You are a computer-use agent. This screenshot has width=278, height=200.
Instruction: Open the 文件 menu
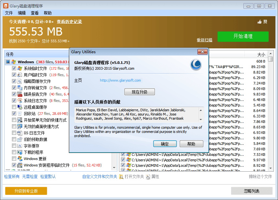click(9, 13)
